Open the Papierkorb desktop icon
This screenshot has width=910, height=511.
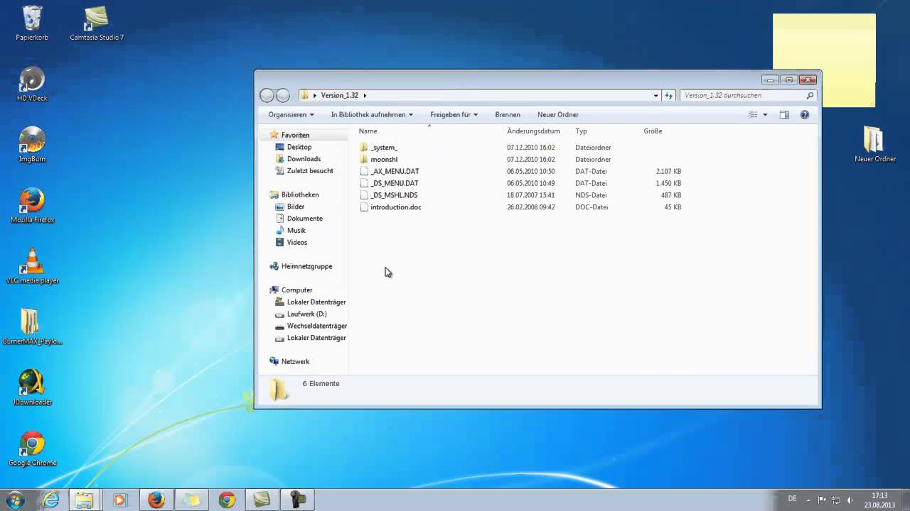[32, 23]
